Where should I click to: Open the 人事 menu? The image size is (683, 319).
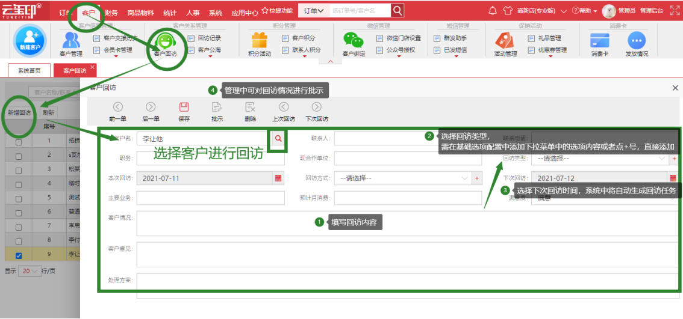coord(193,12)
